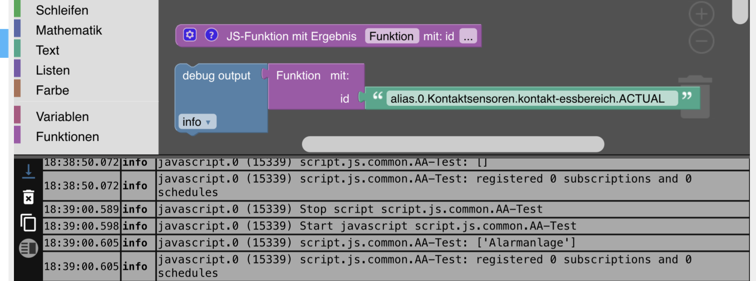Clear the log output
The image size is (756, 281).
pos(28,197)
